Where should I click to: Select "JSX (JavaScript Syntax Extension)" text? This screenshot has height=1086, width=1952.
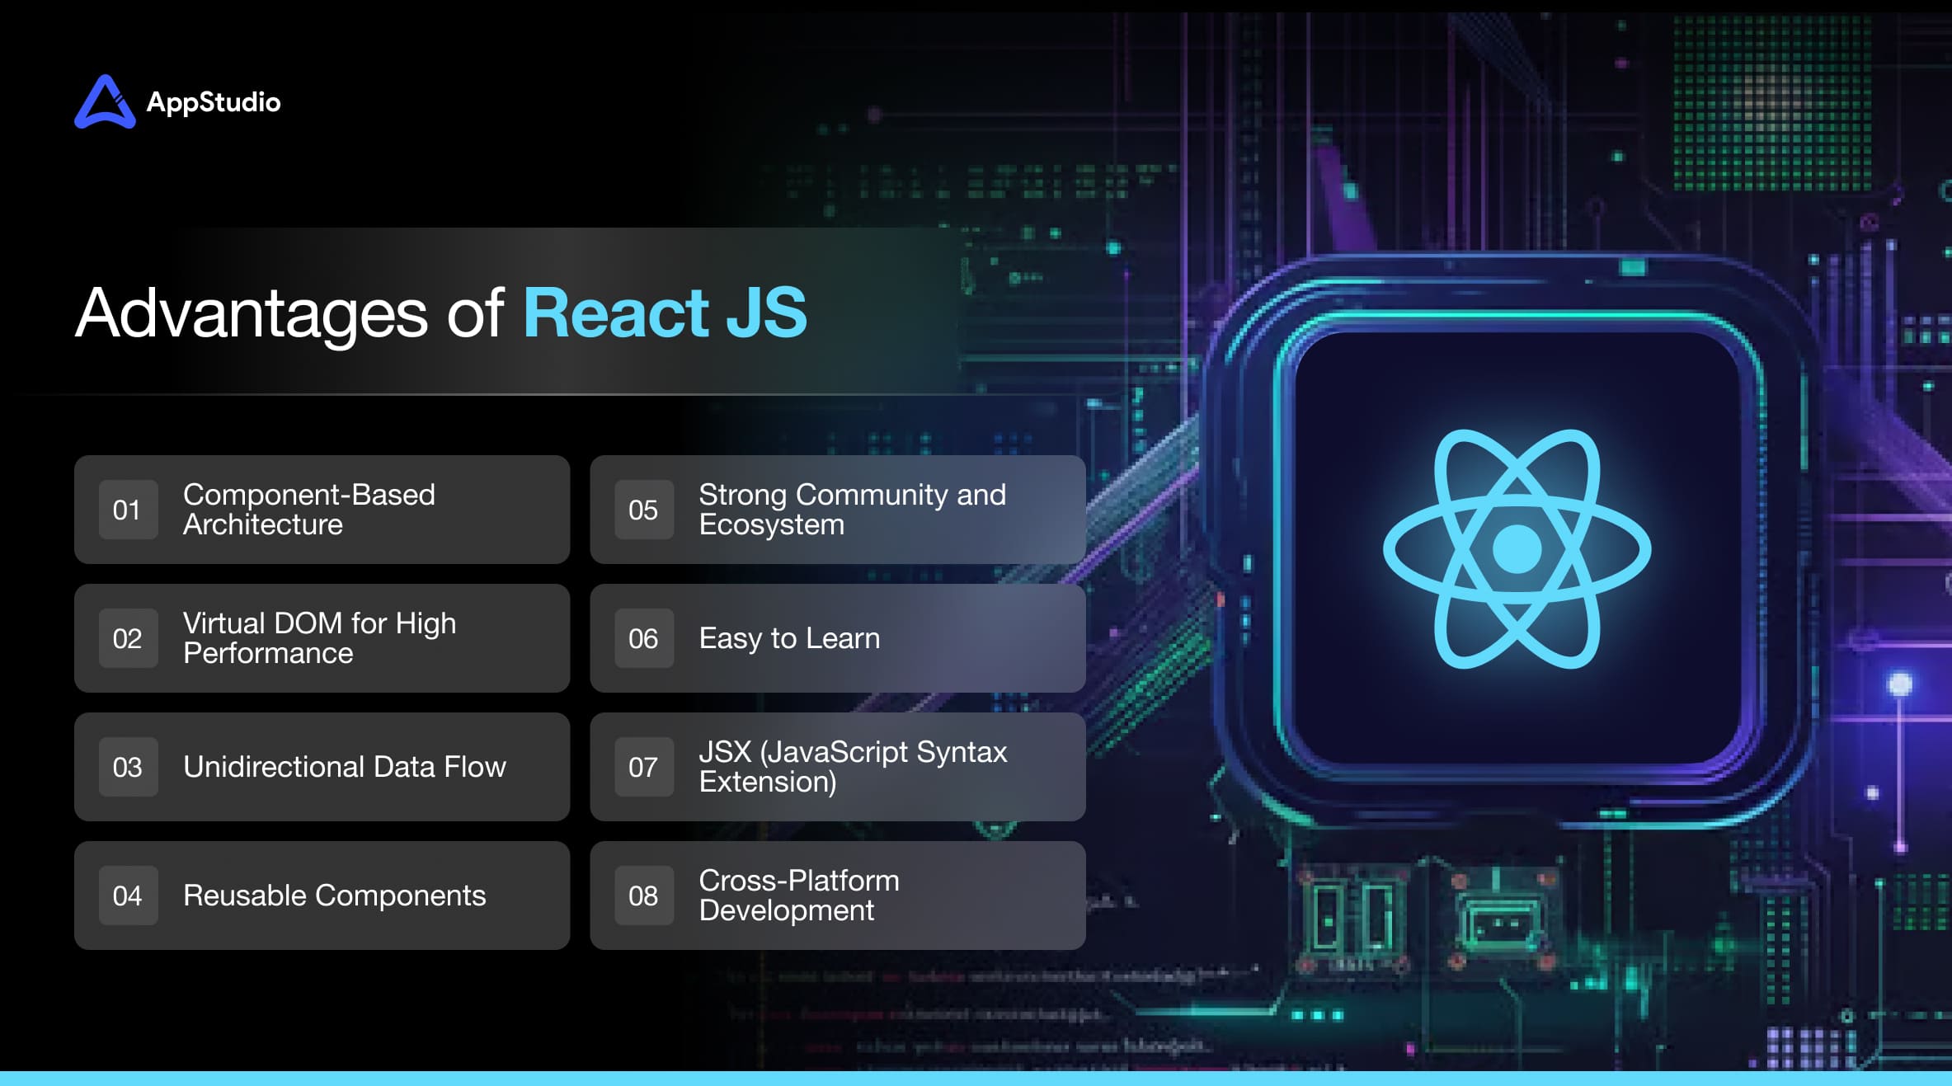[854, 767]
